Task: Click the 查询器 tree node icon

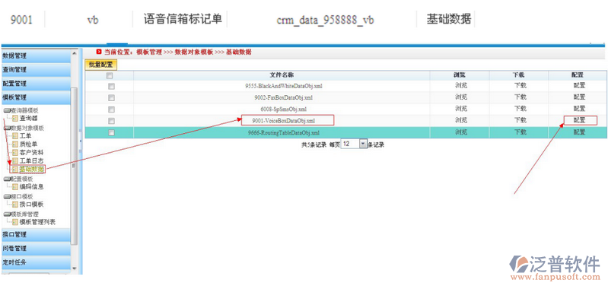Action: tap(15, 118)
